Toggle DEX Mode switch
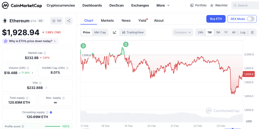 [251, 19]
